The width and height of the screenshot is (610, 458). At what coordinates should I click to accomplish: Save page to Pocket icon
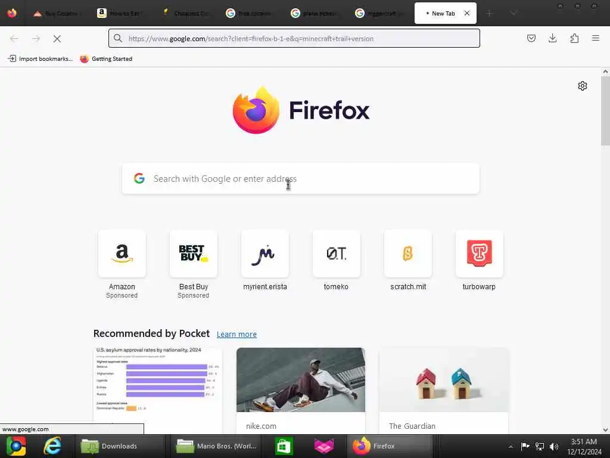click(531, 38)
